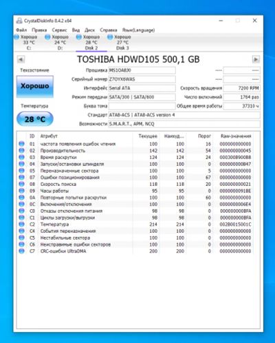Go to next disk with right arrow
The image size is (275, 343).
pos(256,59)
